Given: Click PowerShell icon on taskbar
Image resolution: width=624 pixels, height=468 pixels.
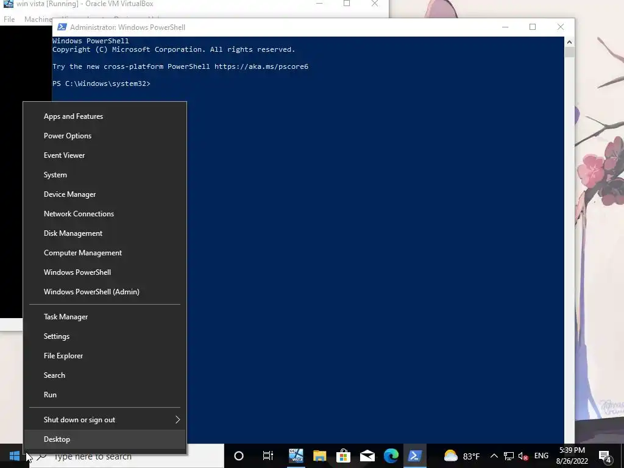Looking at the screenshot, I should (x=415, y=456).
